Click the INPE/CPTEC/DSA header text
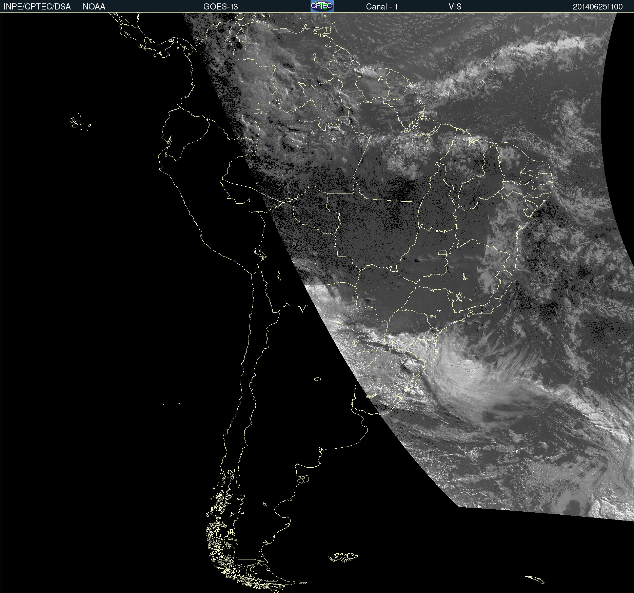The image size is (634, 593). pos(37,7)
